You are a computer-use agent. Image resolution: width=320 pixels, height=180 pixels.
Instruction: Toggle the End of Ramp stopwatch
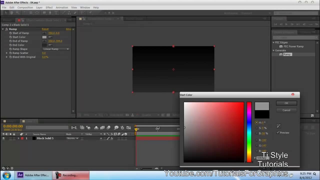point(10,41)
